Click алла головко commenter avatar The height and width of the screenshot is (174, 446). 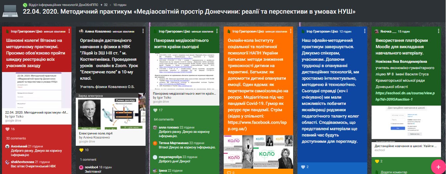(x=155, y=128)
